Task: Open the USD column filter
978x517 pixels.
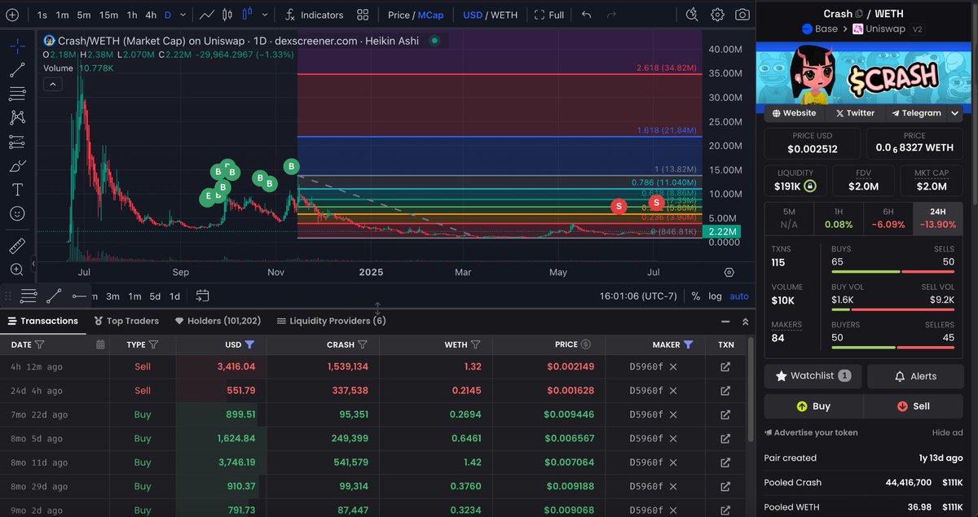Action: tap(249, 344)
